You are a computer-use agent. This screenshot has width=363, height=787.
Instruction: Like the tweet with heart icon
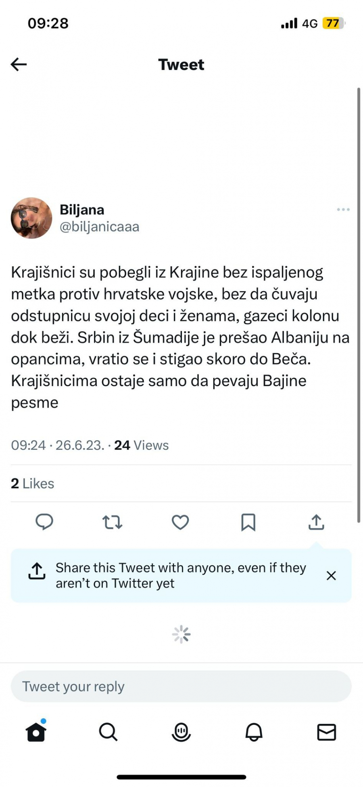(180, 522)
